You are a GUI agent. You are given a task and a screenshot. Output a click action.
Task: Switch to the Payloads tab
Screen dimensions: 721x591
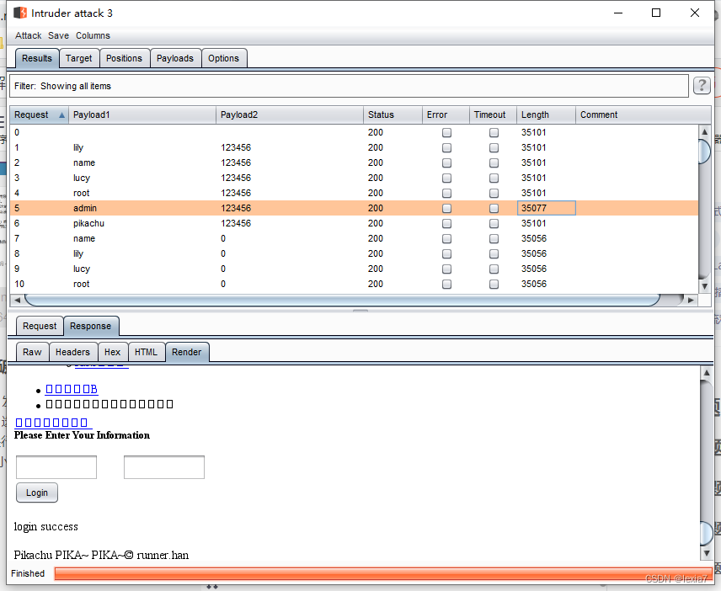pyautogui.click(x=174, y=58)
